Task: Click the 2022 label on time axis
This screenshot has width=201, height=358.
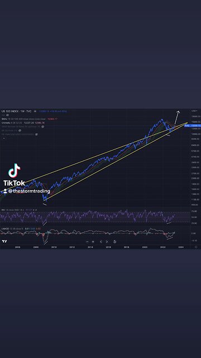Action: coord(162,247)
